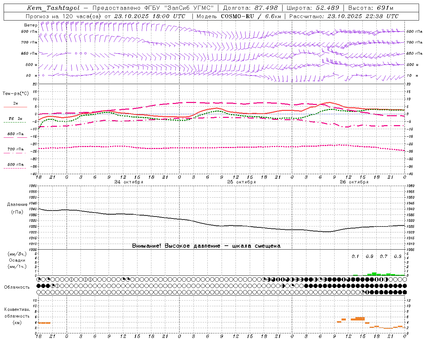Click the Td 2м dew point legend
Screen dimensions: 424x339
pos(16,119)
